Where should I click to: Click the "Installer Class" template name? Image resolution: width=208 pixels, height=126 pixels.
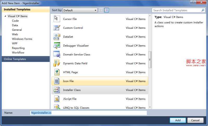tap(72, 90)
